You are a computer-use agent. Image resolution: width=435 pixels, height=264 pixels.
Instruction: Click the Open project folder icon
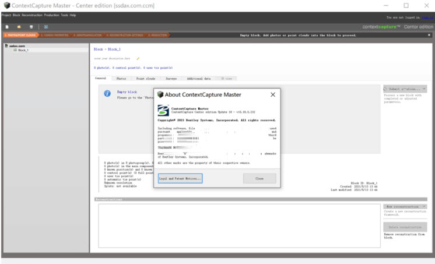click(18, 27)
